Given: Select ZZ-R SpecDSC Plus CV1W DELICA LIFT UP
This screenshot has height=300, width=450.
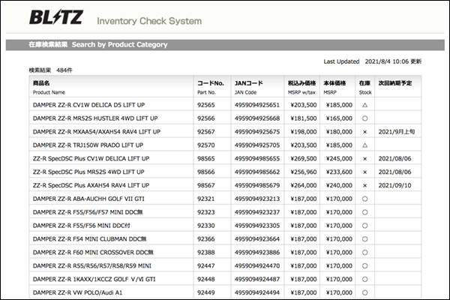Looking at the screenshot, I should pos(91,159).
